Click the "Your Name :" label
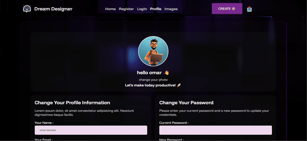Screen dimensions: 307x141 coord(44,123)
